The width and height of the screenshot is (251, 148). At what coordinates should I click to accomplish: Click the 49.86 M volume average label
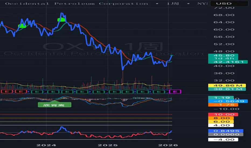coord(227,86)
